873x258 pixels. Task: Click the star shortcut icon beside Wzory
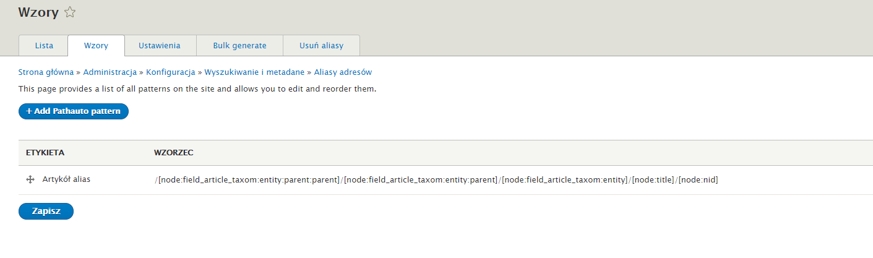point(70,12)
